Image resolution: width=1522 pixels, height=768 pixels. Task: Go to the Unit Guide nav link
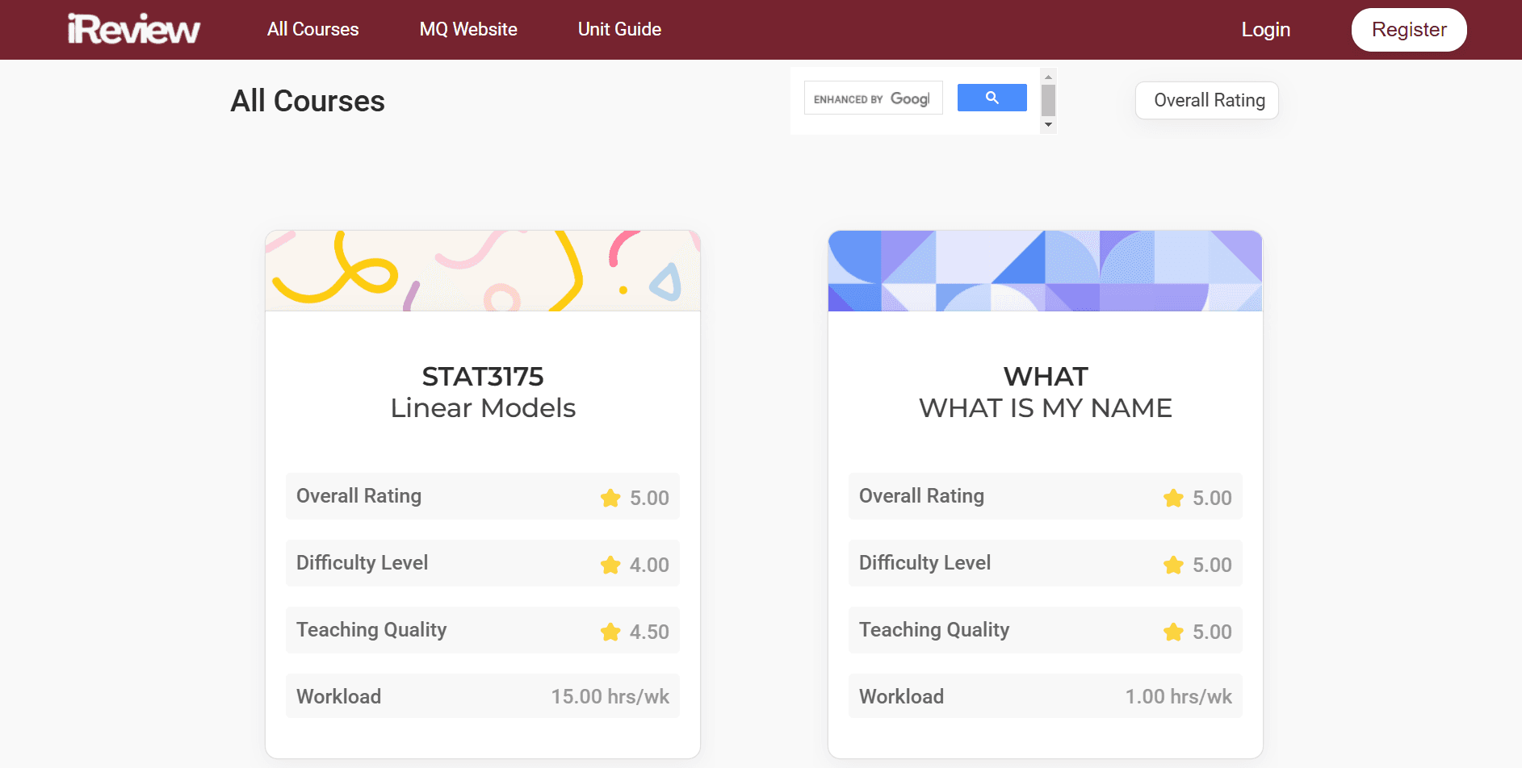coord(619,29)
